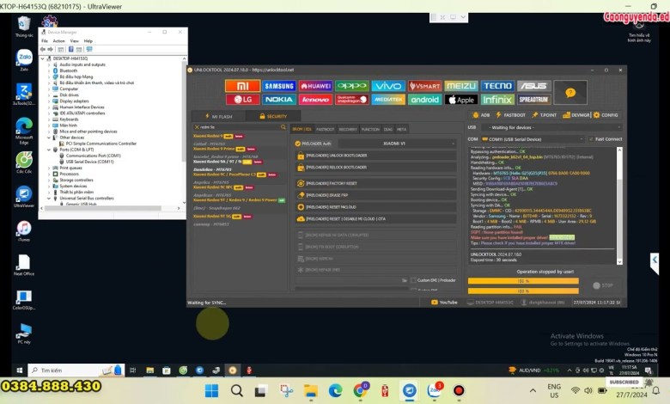Click [PRELOADER] UNLOCK BOOTLOADER button

pyautogui.click(x=375, y=156)
